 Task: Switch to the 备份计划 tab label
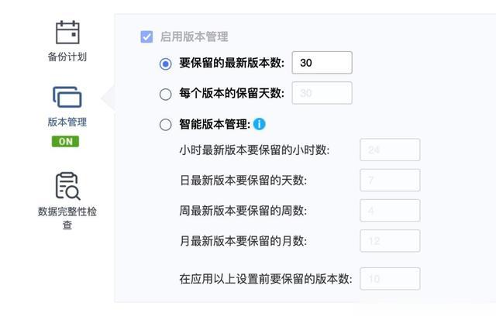[x=67, y=57]
